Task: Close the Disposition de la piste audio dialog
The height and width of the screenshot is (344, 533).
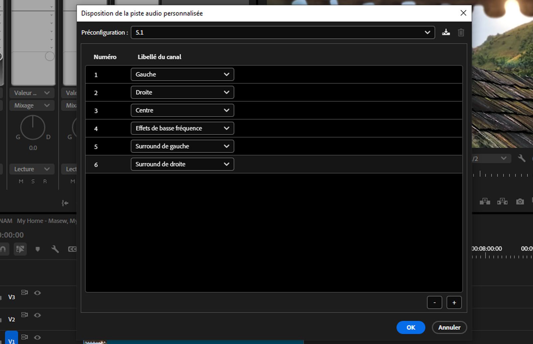Action: tap(463, 13)
